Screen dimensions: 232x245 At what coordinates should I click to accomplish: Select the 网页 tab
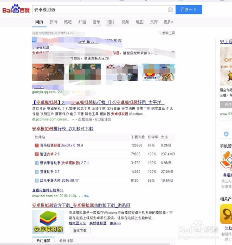coord(39,22)
